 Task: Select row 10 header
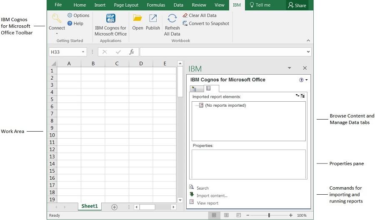click(52, 135)
